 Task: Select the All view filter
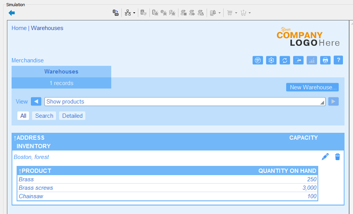[24, 116]
